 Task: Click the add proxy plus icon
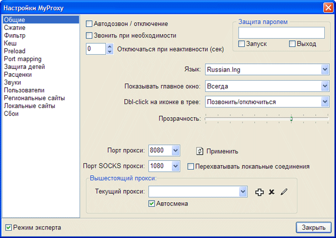coord(259,192)
